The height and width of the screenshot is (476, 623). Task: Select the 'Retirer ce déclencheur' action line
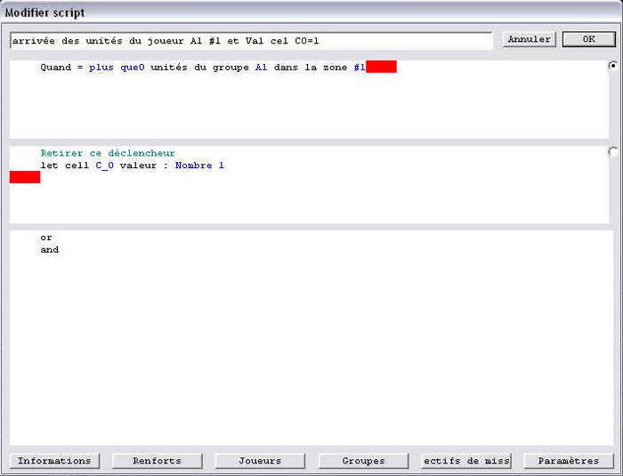tap(108, 153)
